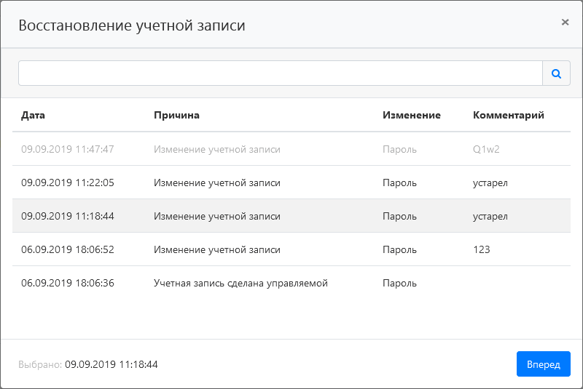The image size is (583, 389).
Task: Click 'устарел' comment in the 11:22:05 row
Action: (x=490, y=183)
